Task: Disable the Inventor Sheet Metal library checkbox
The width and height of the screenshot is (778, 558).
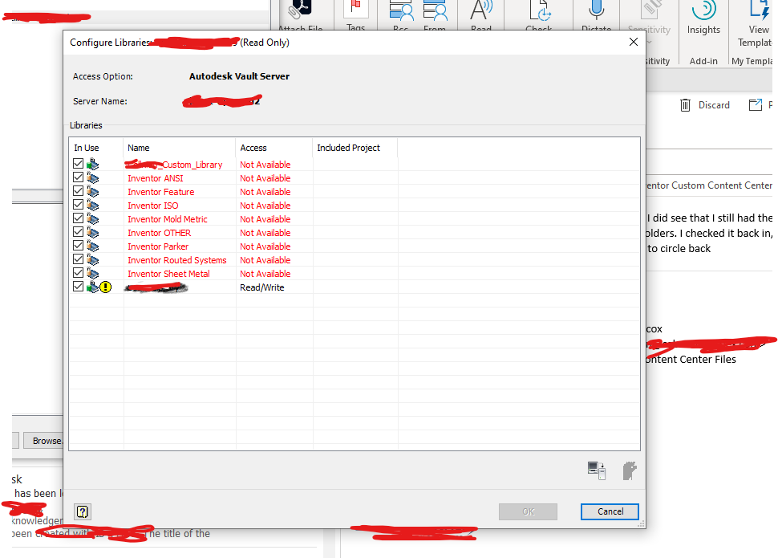Action: point(79,273)
